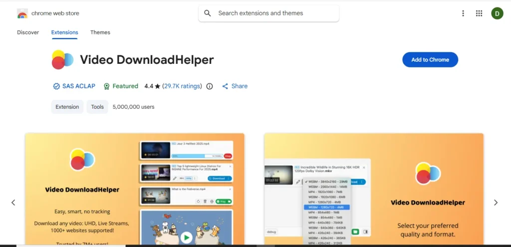Go to the Themes tab

[100, 32]
